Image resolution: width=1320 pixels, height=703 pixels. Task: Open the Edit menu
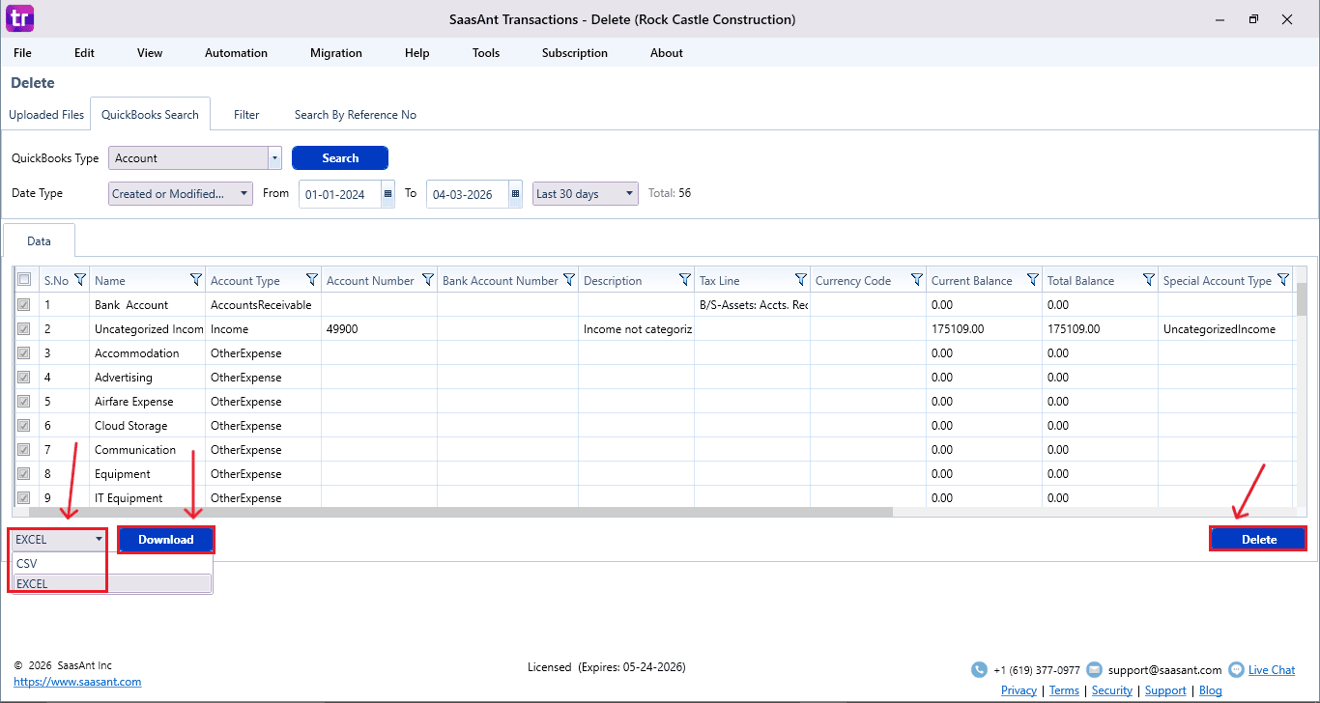(x=85, y=53)
